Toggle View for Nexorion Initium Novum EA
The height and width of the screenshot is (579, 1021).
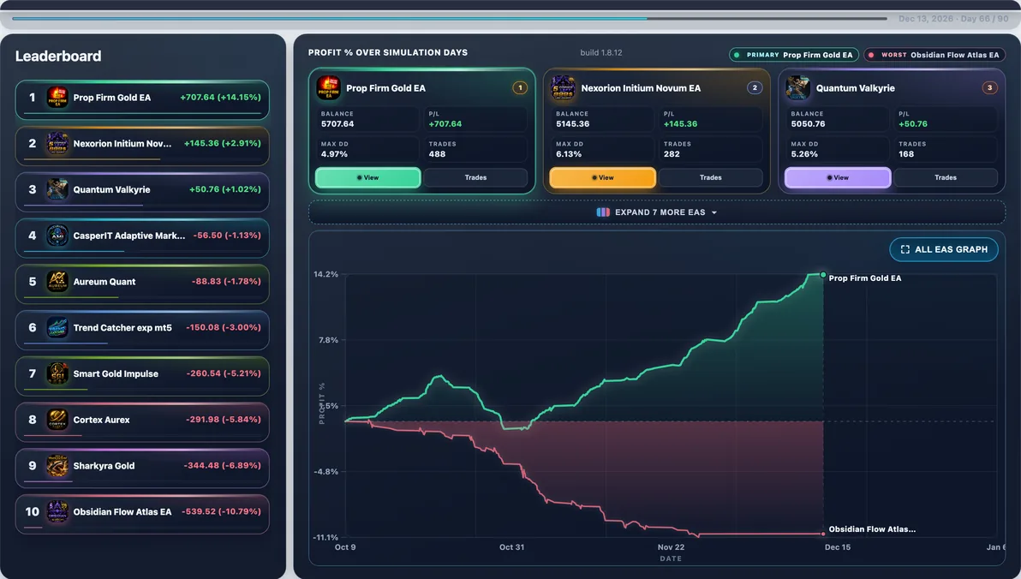603,177
